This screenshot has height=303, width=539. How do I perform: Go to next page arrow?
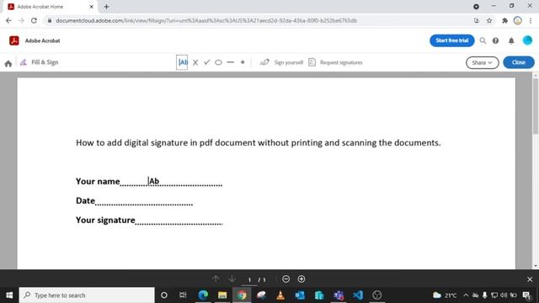[232, 279]
